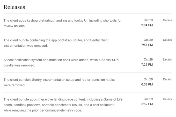Click the 6:53 PM timestamp
The height and width of the screenshot is (117, 176).
click(147, 84)
